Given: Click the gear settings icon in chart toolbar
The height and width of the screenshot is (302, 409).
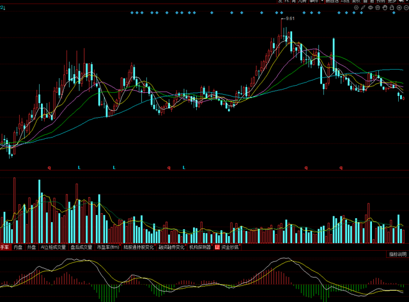Looking at the screenshot, I should (356, 8).
